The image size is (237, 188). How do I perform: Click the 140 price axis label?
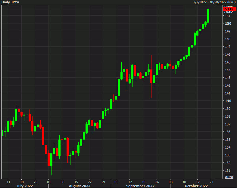228,101
